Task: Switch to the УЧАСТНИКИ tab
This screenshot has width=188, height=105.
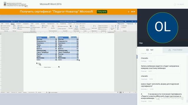Action: 175,50
